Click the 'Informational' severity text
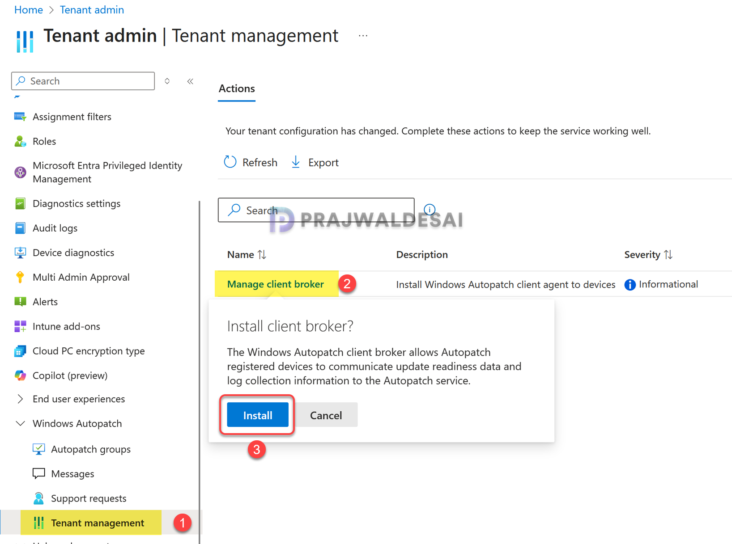 (668, 284)
